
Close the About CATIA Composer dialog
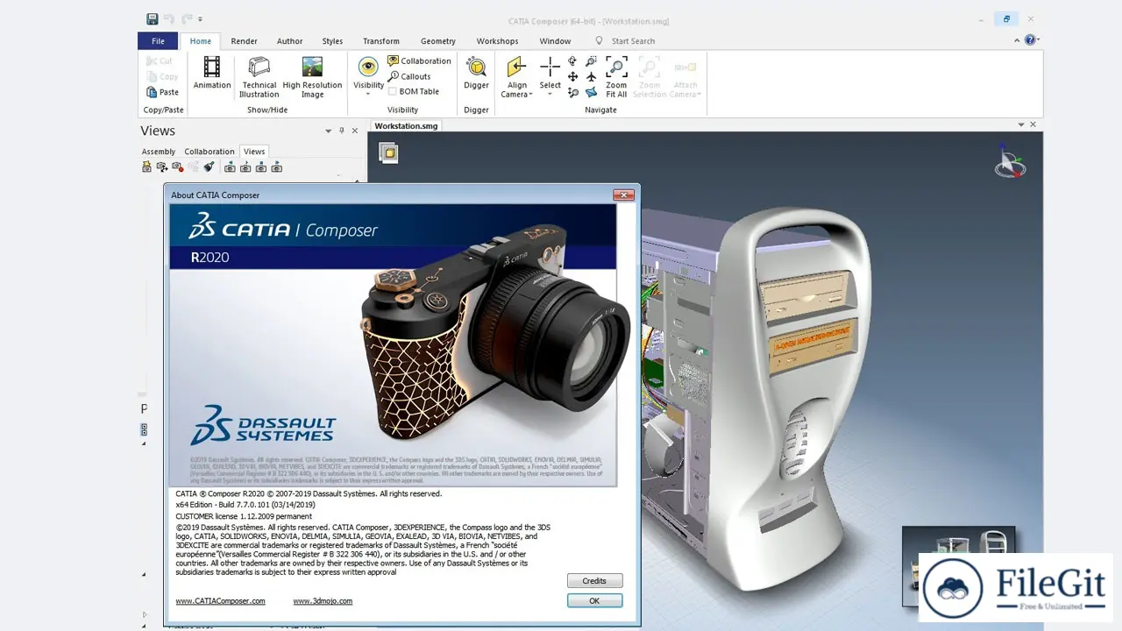[x=623, y=195]
